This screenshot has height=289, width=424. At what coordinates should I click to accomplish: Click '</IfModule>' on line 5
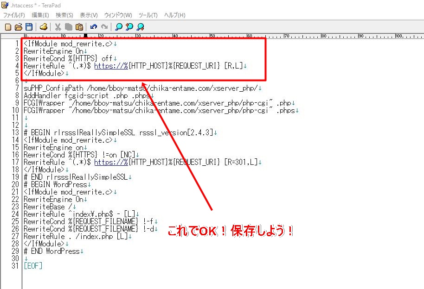click(44, 74)
